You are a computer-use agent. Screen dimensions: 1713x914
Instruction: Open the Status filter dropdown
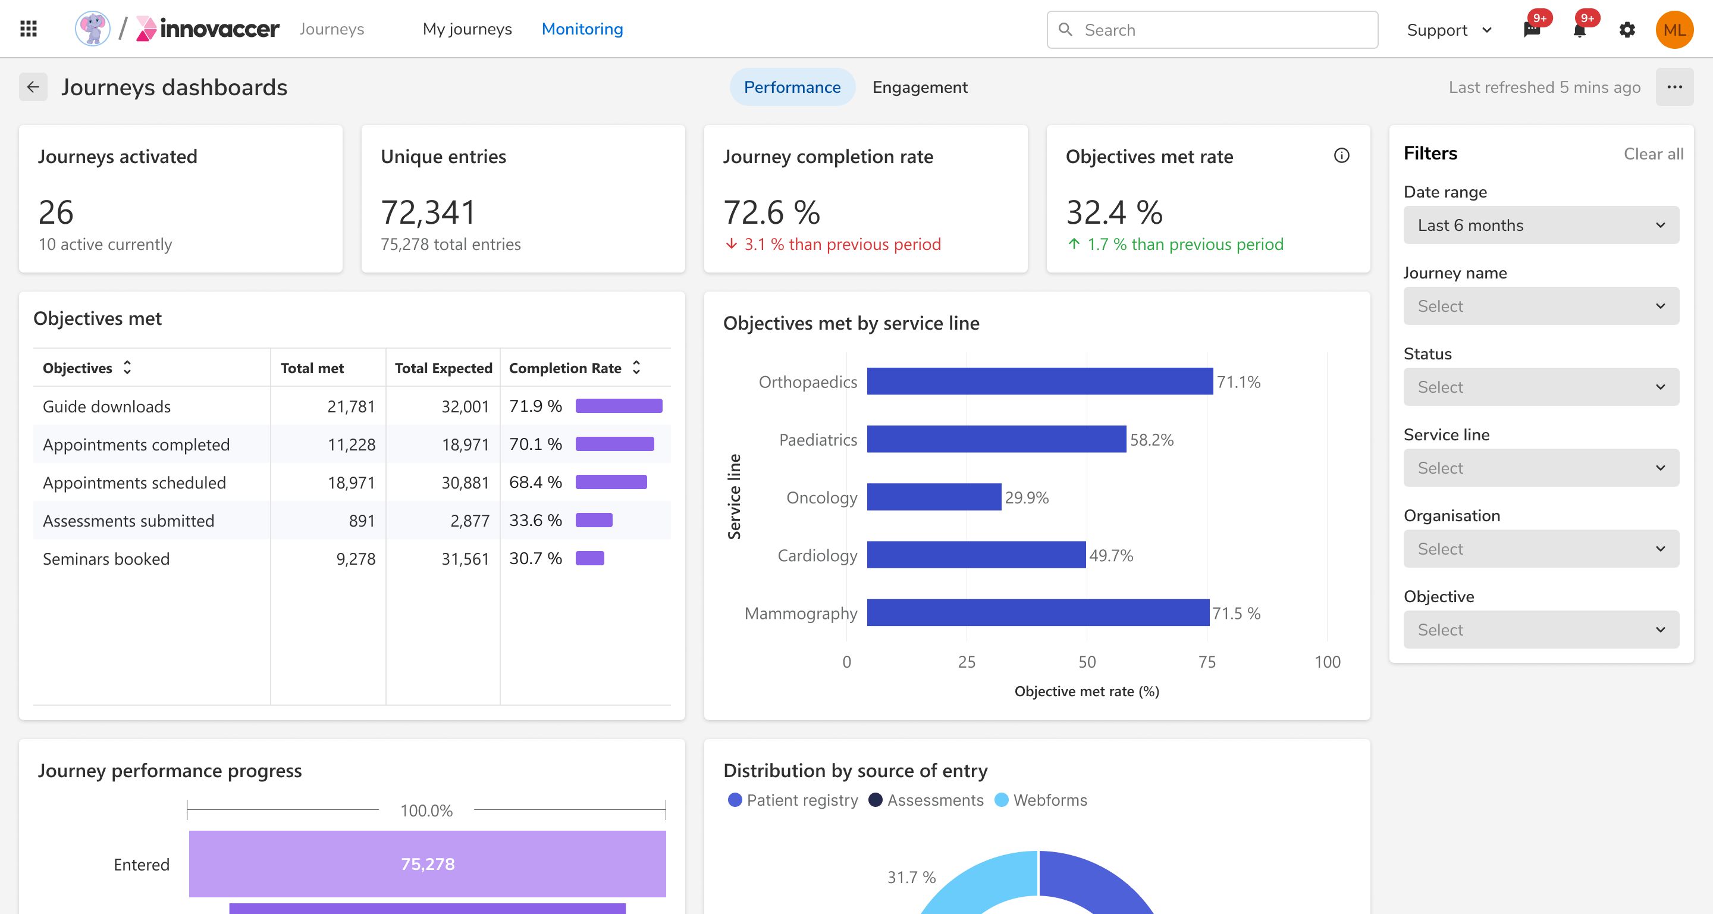point(1541,387)
